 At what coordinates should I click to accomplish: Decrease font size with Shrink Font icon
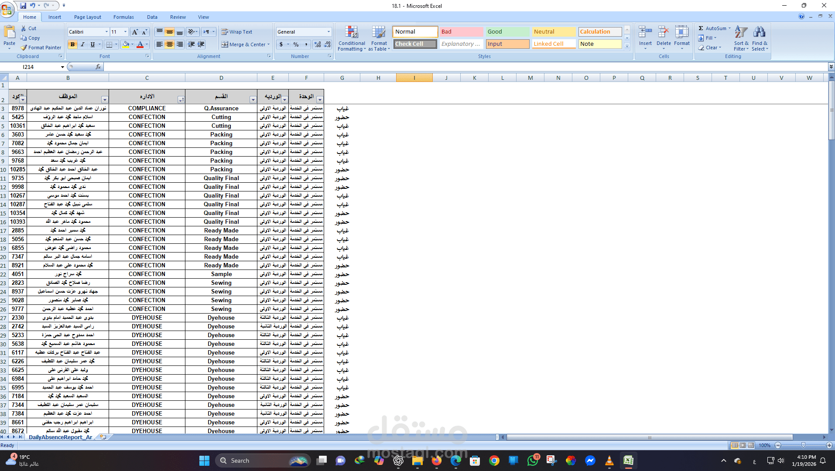coord(144,32)
